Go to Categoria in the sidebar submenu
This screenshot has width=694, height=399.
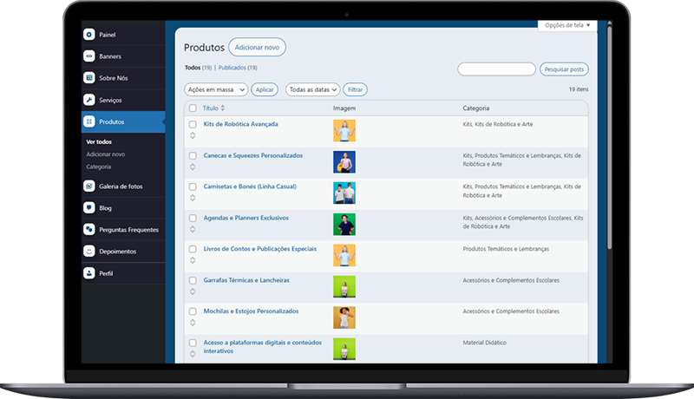pos(99,166)
